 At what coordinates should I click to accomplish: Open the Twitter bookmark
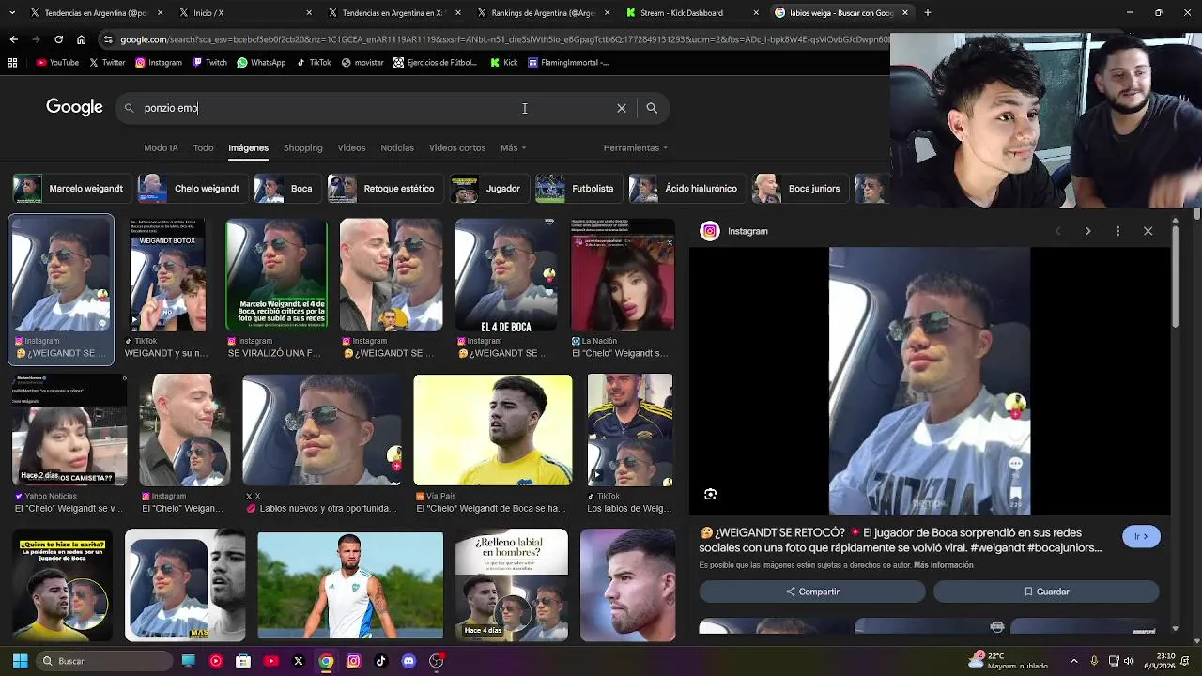coord(107,63)
